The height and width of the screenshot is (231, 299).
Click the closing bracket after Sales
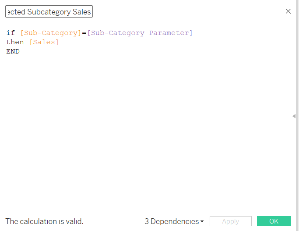point(57,42)
